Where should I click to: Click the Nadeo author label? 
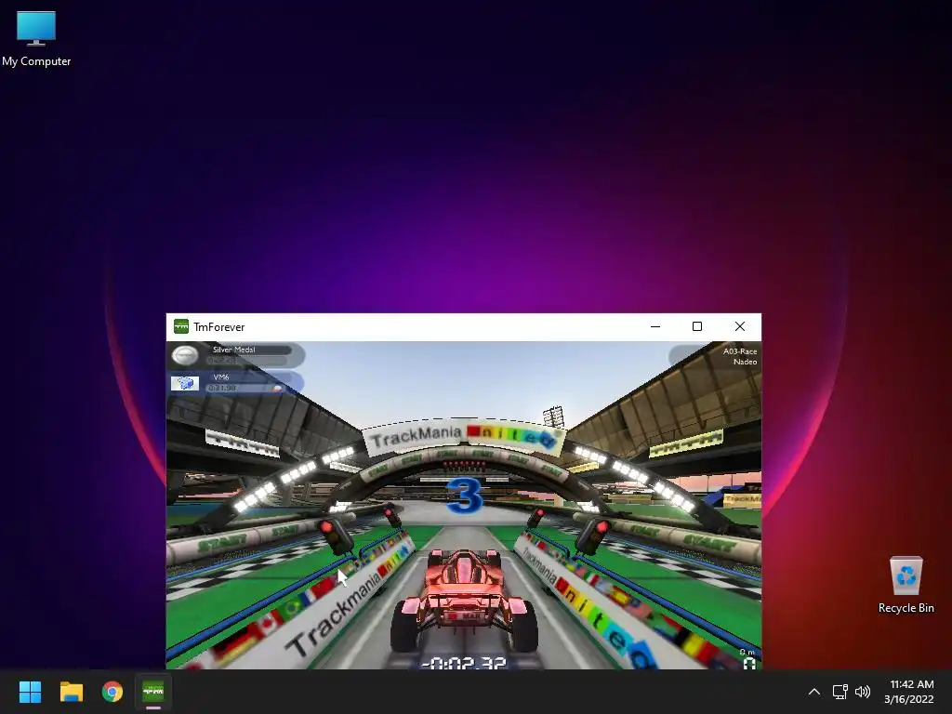coord(745,362)
